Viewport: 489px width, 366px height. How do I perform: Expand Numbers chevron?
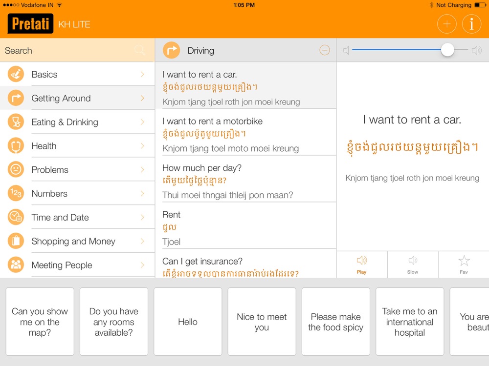tap(142, 194)
